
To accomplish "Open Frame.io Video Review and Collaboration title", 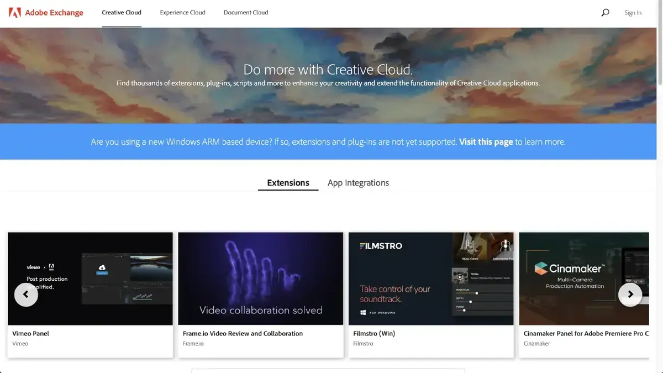I will [x=243, y=333].
